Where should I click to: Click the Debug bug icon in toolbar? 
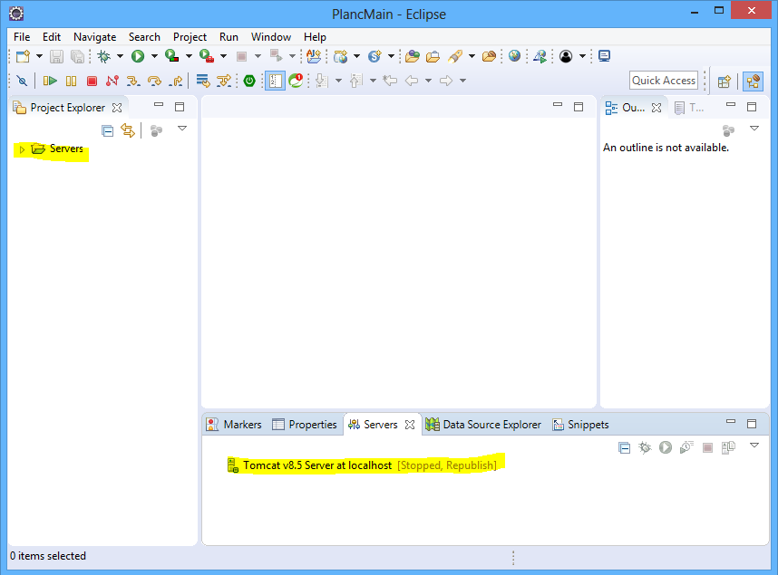[104, 56]
